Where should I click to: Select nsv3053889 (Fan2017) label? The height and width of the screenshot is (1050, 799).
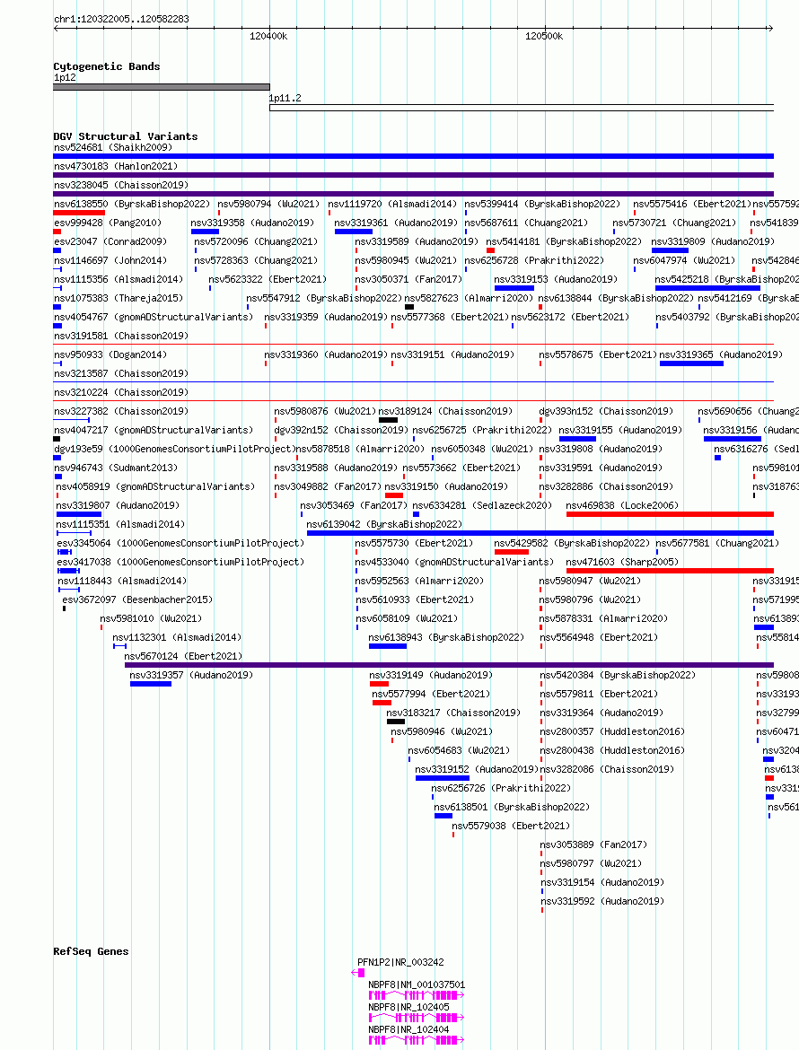pyautogui.click(x=594, y=844)
